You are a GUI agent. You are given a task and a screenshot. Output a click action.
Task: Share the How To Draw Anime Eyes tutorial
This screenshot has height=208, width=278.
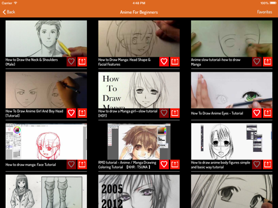[x=268, y=113]
